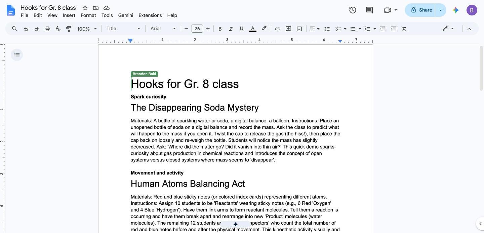Redo the last action
Viewport: 484px width, 233px height.
tap(36, 29)
